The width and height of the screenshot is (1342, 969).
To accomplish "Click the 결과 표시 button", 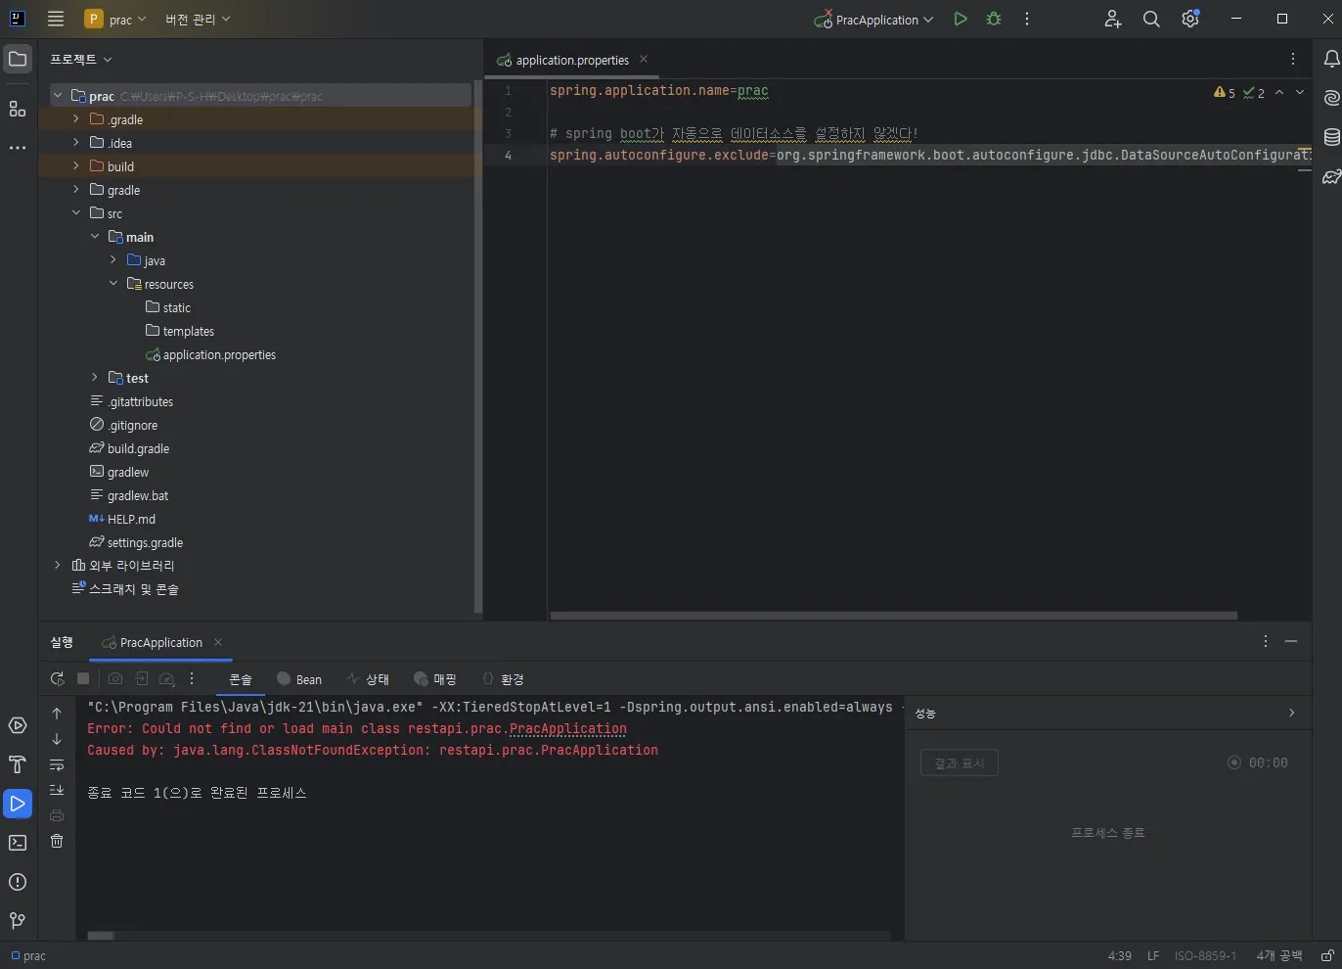I will (960, 762).
